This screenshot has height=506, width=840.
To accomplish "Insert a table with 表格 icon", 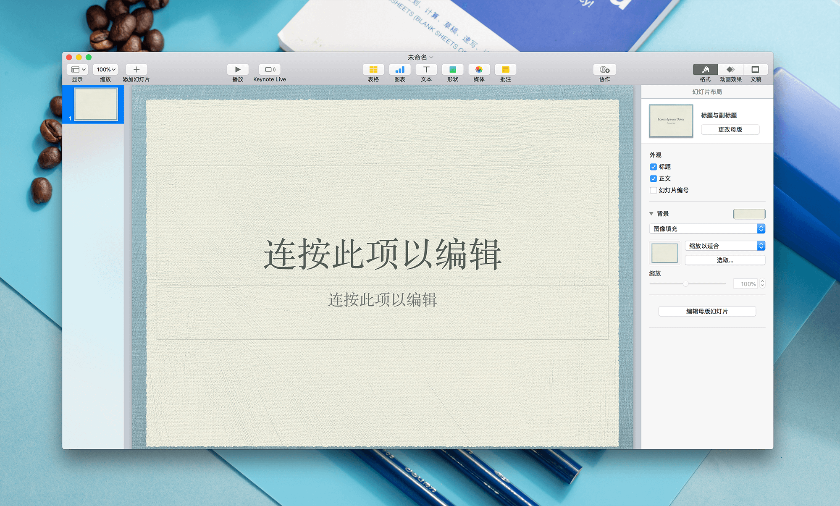I will [x=373, y=69].
